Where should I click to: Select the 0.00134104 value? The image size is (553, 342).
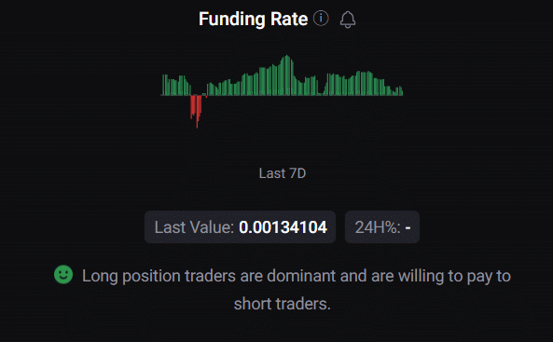(x=283, y=227)
